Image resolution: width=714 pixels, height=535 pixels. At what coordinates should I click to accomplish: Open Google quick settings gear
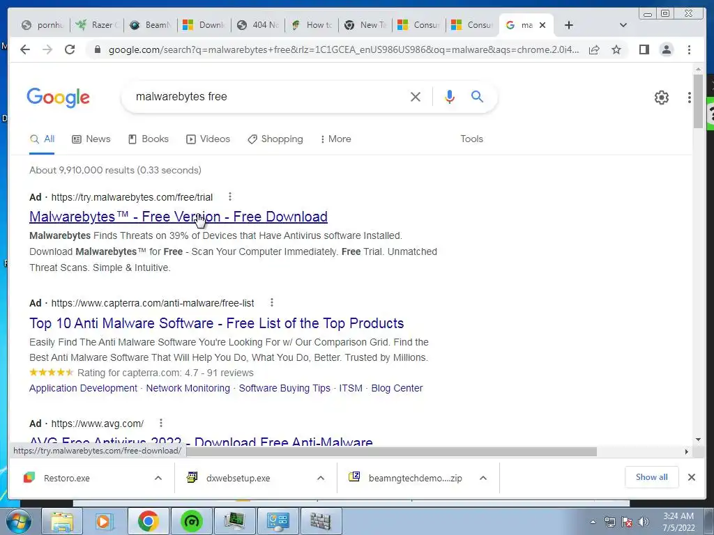pyautogui.click(x=661, y=98)
